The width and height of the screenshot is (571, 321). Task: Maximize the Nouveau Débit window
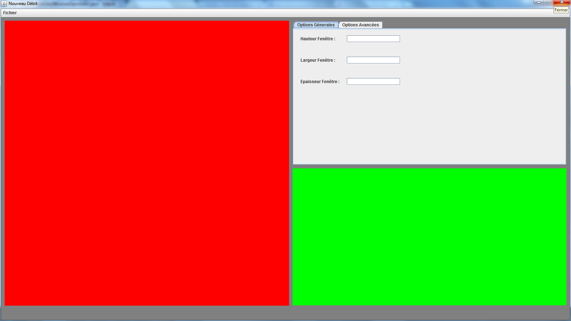pos(549,2)
